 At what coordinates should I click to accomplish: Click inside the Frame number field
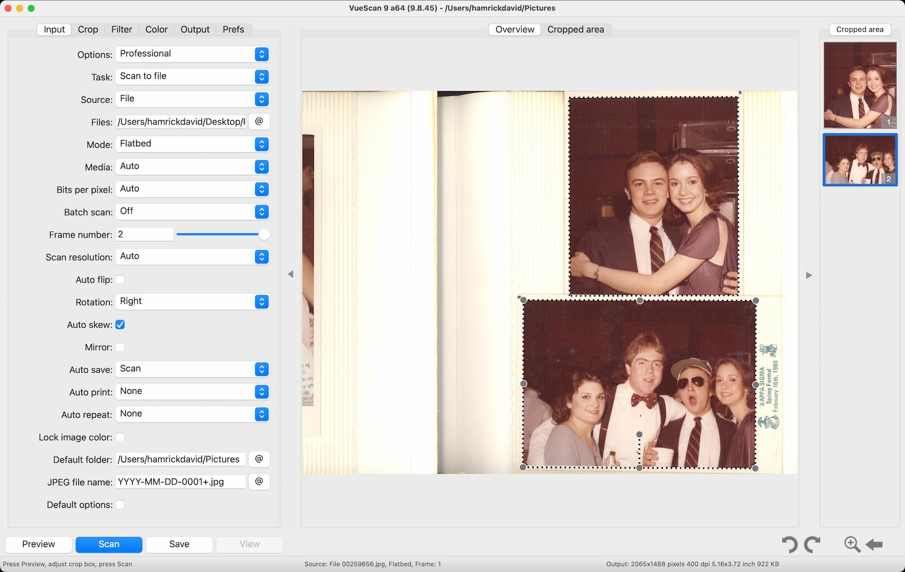[144, 234]
